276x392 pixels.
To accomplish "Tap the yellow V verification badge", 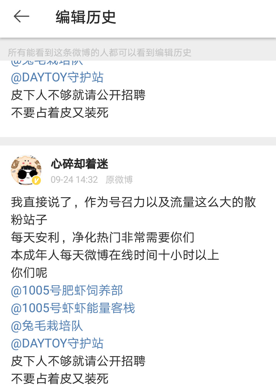I will click(x=36, y=180).
